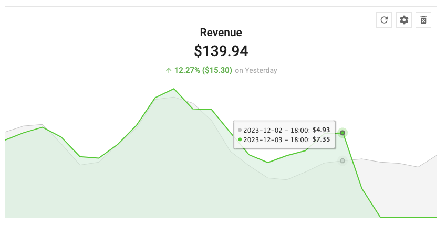This screenshot has width=446, height=226.
Task: Delete the Revenue widget via trash icon
Action: (x=423, y=20)
